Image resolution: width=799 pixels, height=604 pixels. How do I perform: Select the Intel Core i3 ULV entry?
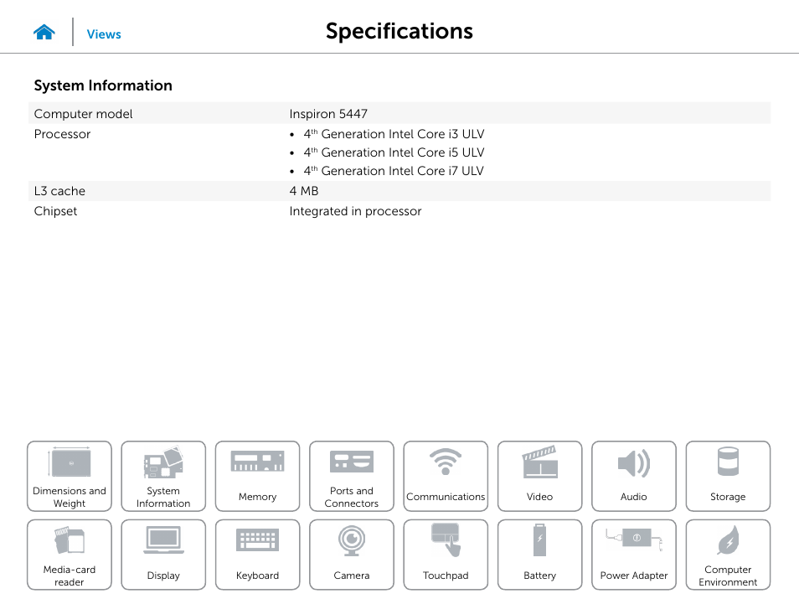click(394, 134)
